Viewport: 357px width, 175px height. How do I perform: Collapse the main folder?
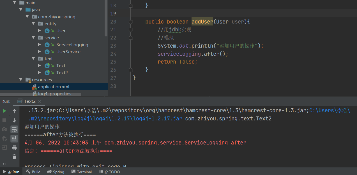[x=14, y=3]
